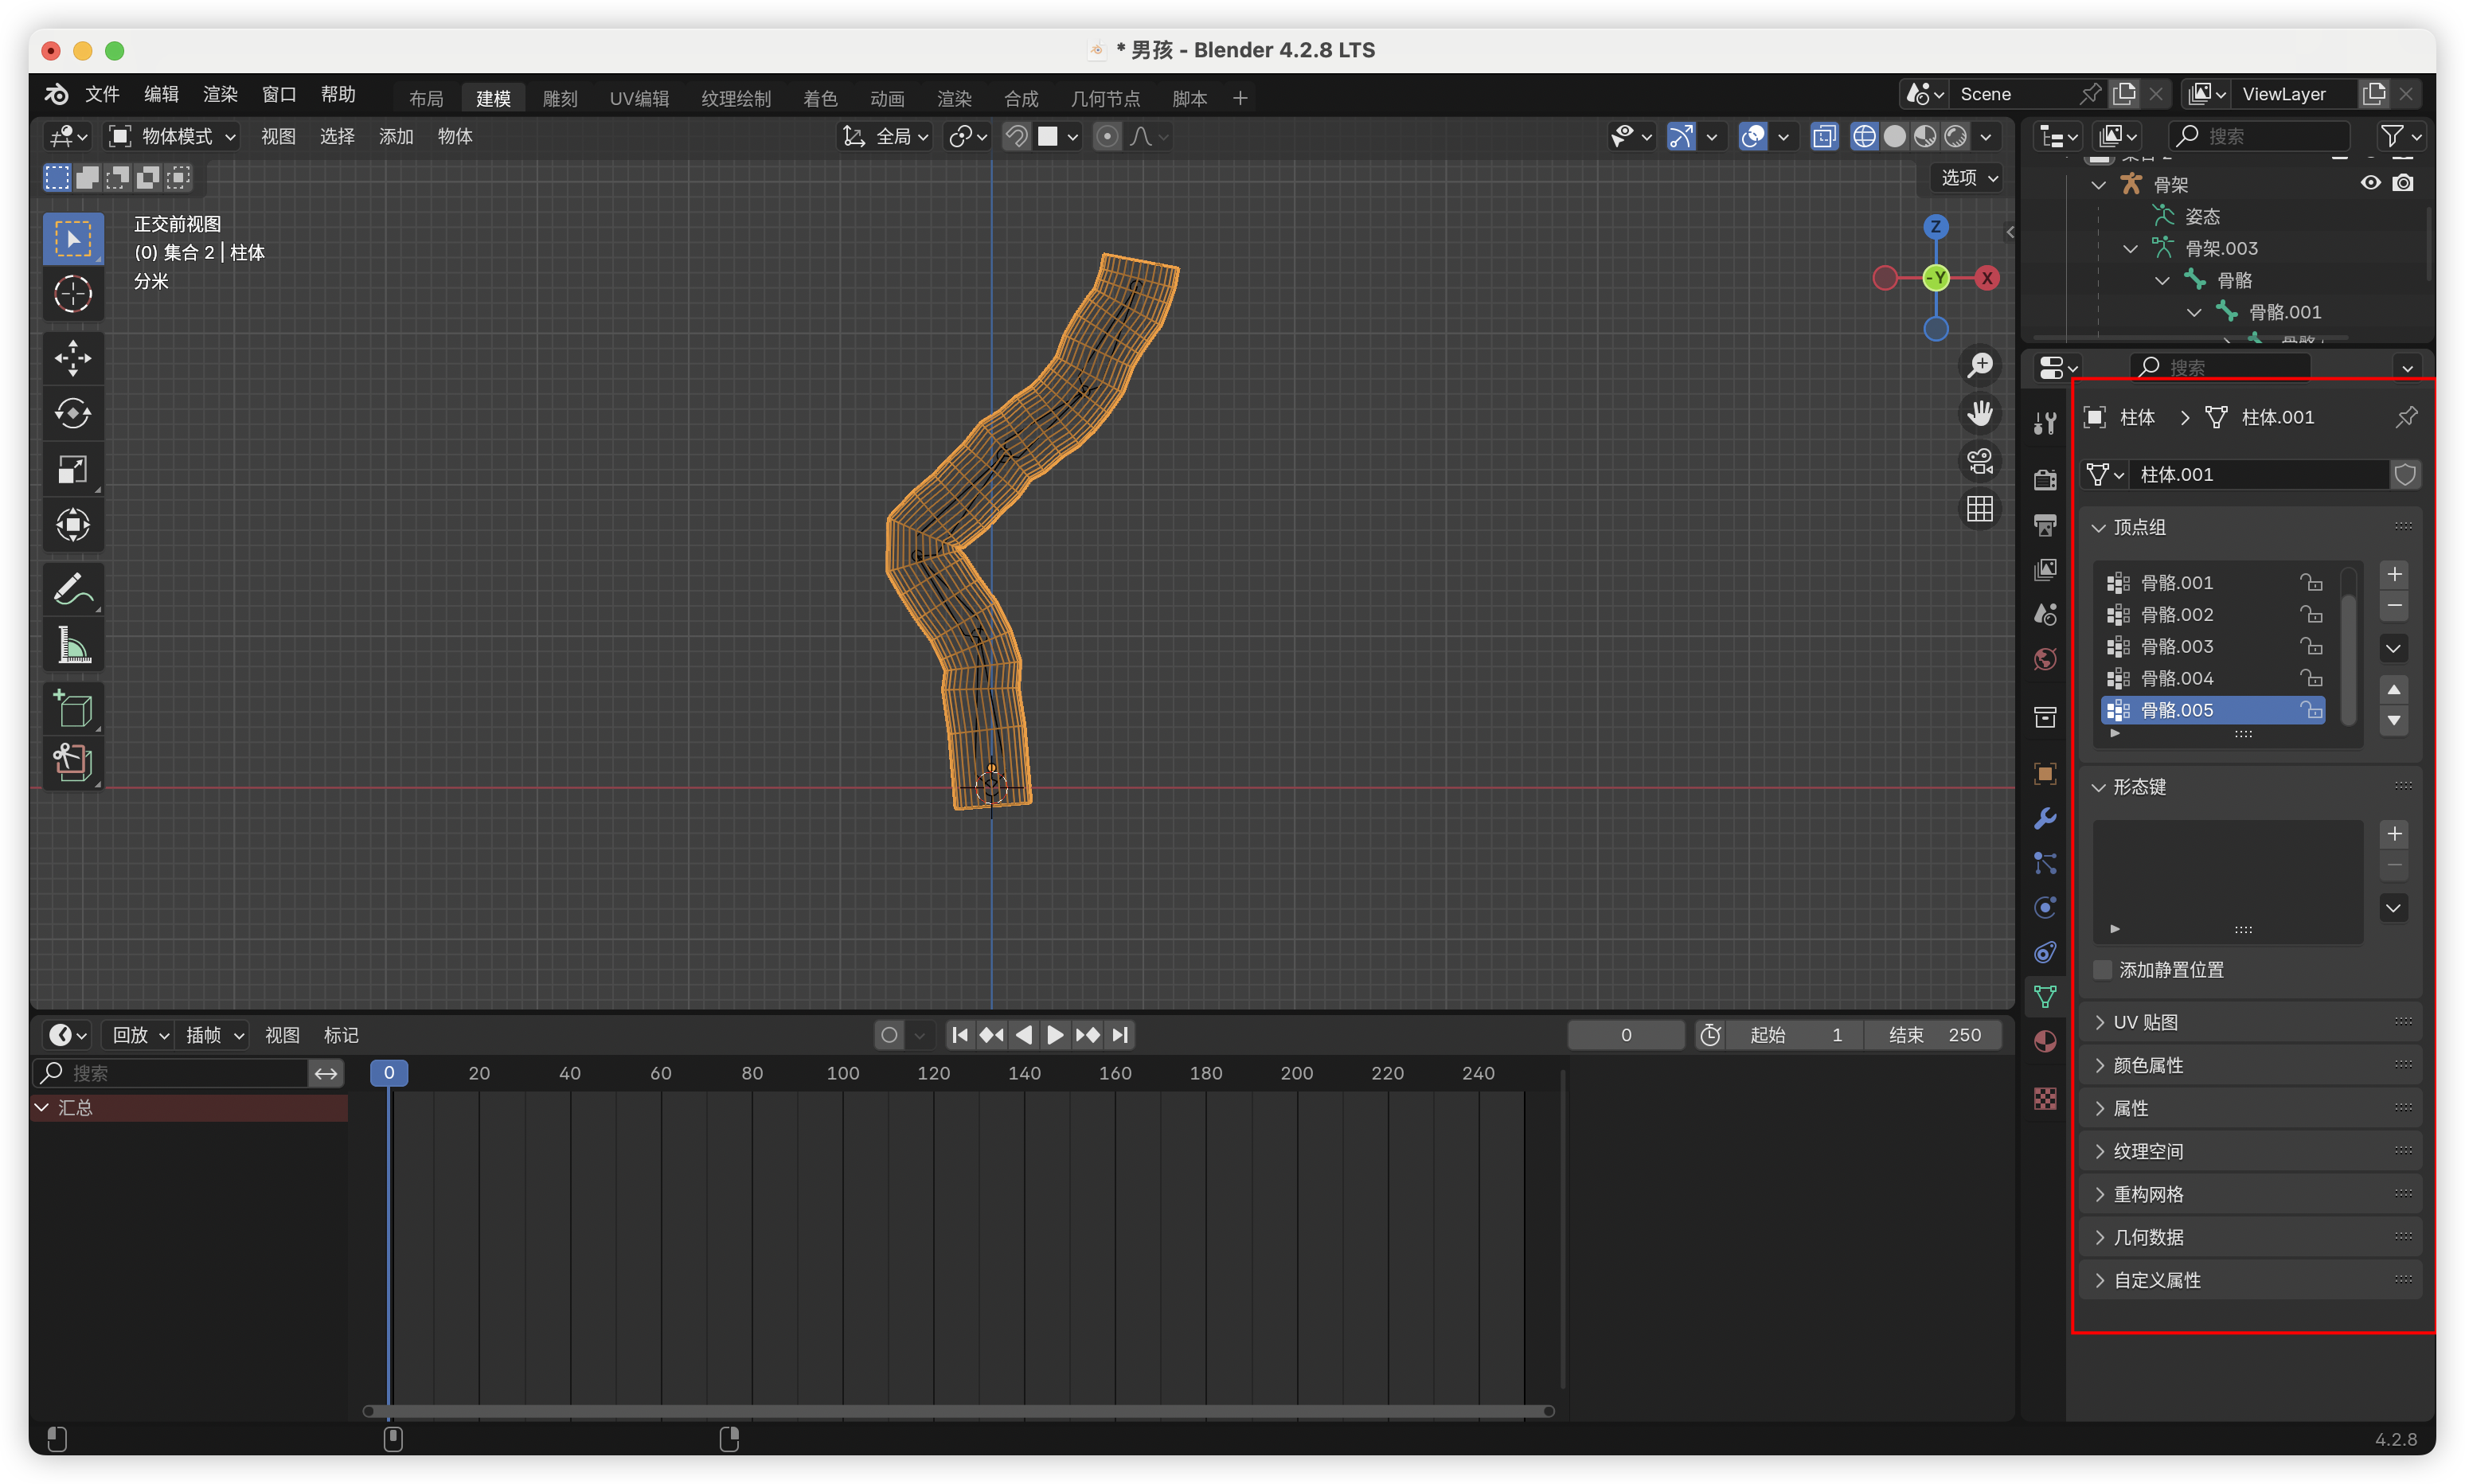The height and width of the screenshot is (1484, 2465).
Task: Remove vertex group with minus button
Action: 2394,606
